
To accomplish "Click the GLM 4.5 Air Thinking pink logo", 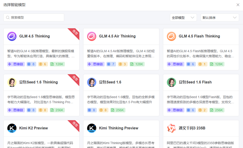I will pos(92,36).
